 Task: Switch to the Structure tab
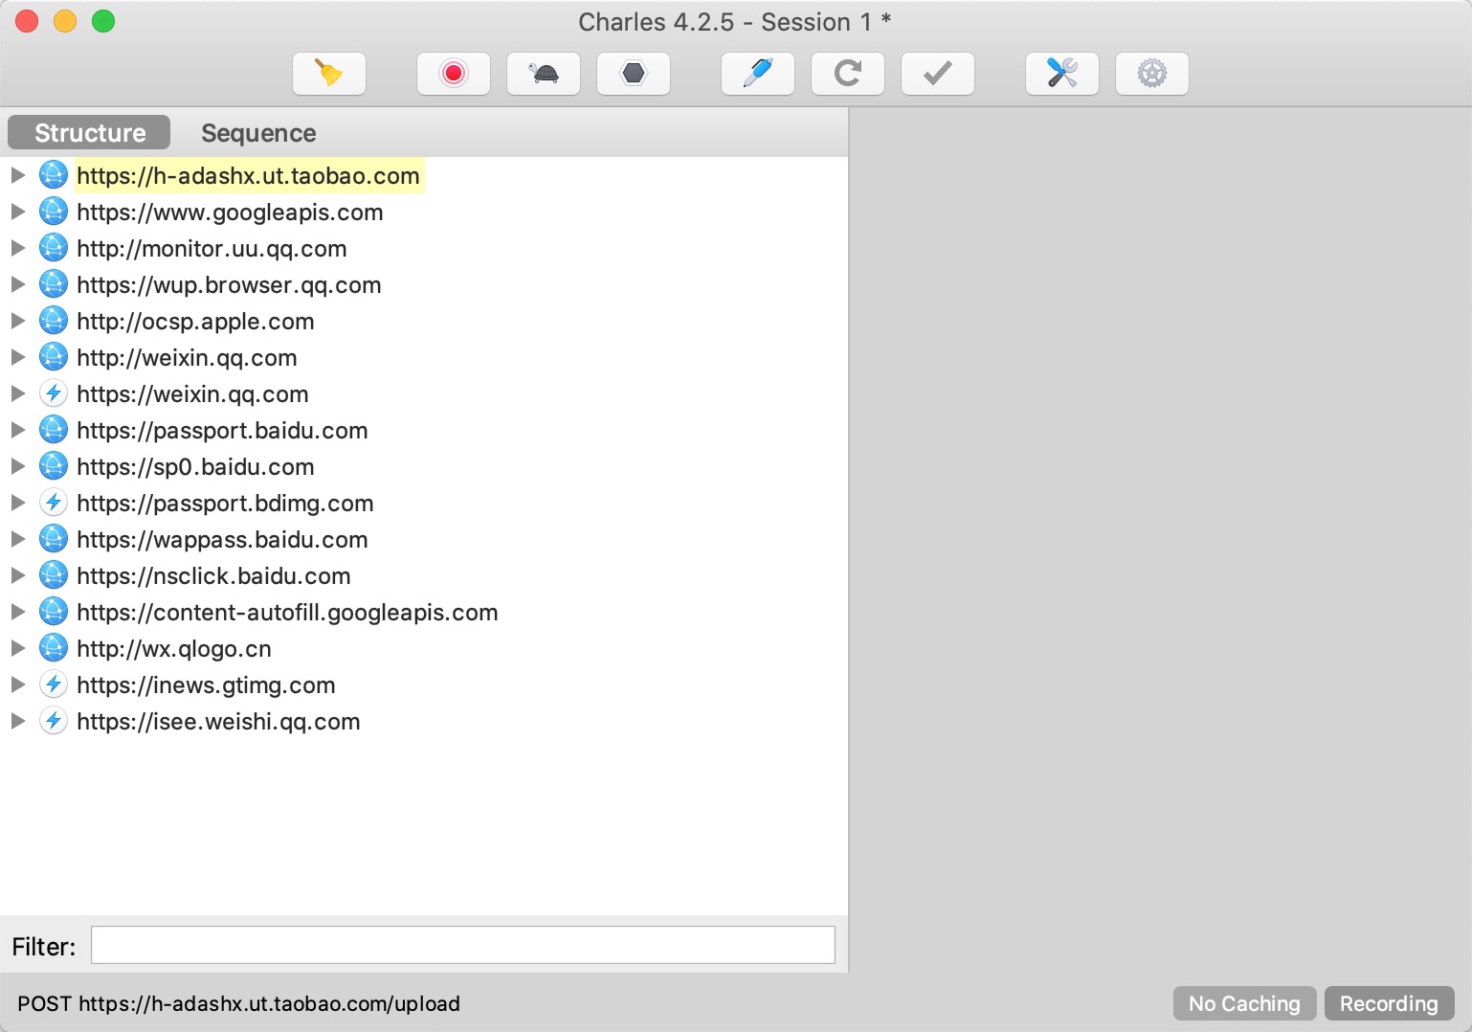pyautogui.click(x=90, y=133)
